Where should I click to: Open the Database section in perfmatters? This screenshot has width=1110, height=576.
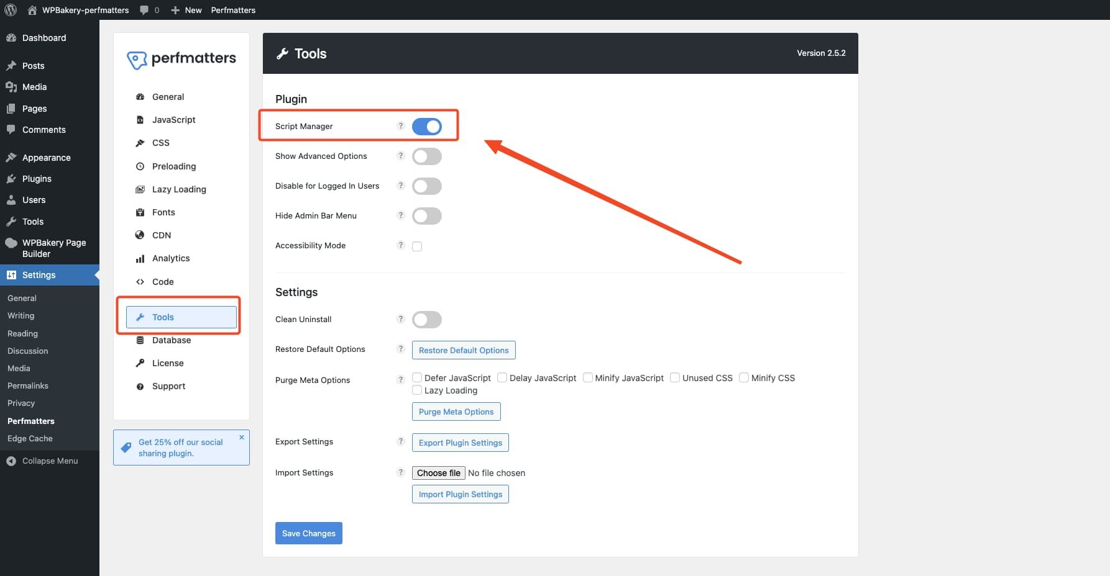tap(171, 340)
